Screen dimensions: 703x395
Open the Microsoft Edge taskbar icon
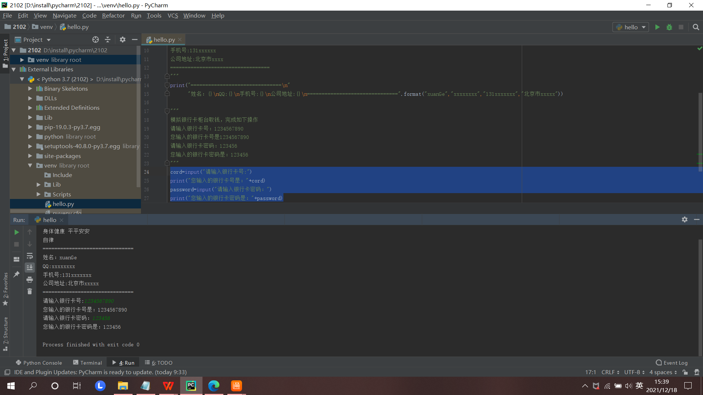point(213,386)
